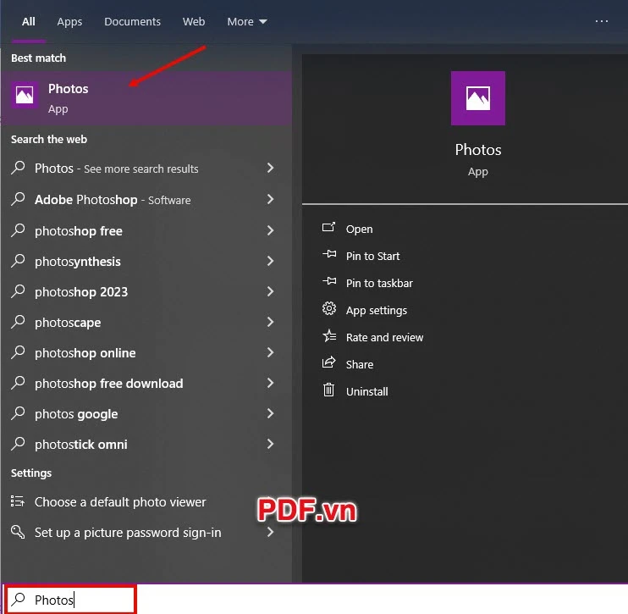Select 'Adobe Photoshop - Software' suggestion text
This screenshot has height=614, width=628.
[113, 200]
